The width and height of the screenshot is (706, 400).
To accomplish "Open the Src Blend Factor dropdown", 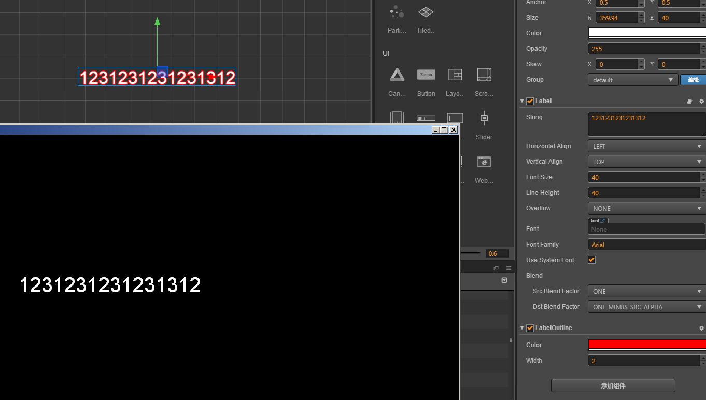I will pos(647,291).
